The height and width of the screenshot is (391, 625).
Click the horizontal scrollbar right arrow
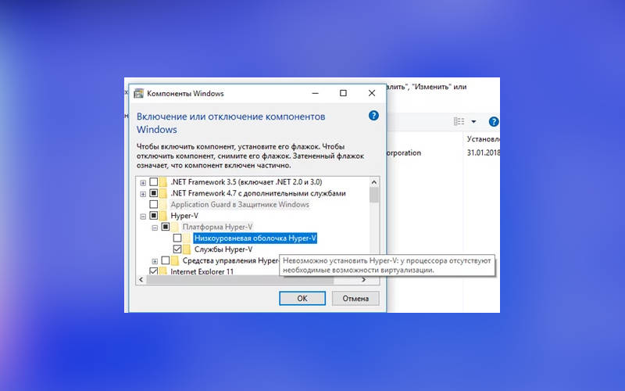tap(363, 280)
